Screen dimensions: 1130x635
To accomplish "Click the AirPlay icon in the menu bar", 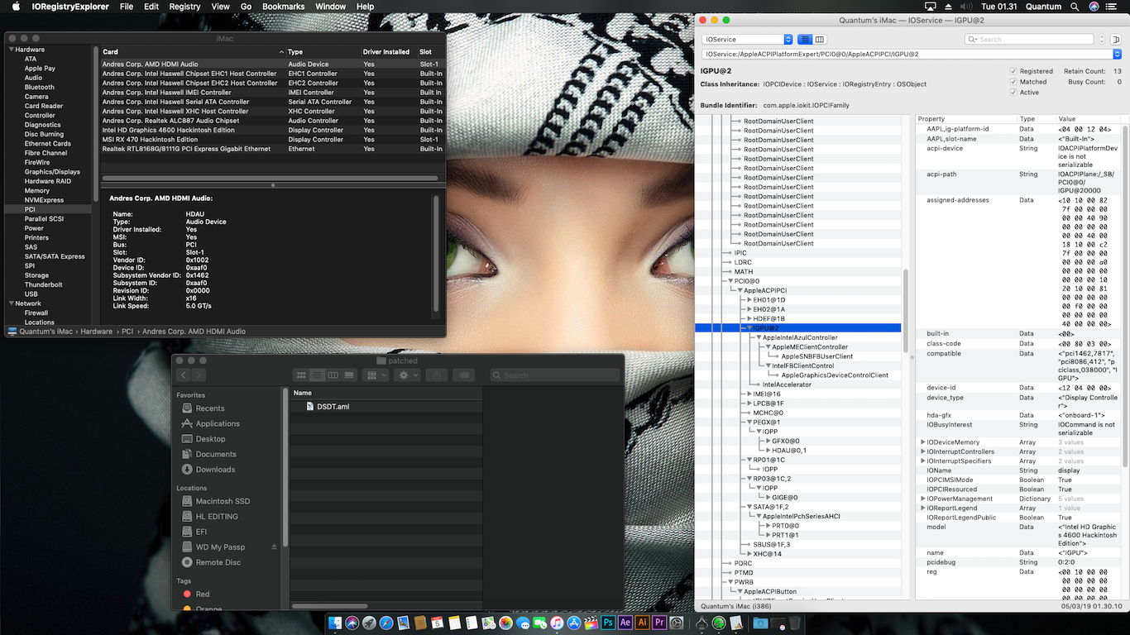I will tap(930, 7).
